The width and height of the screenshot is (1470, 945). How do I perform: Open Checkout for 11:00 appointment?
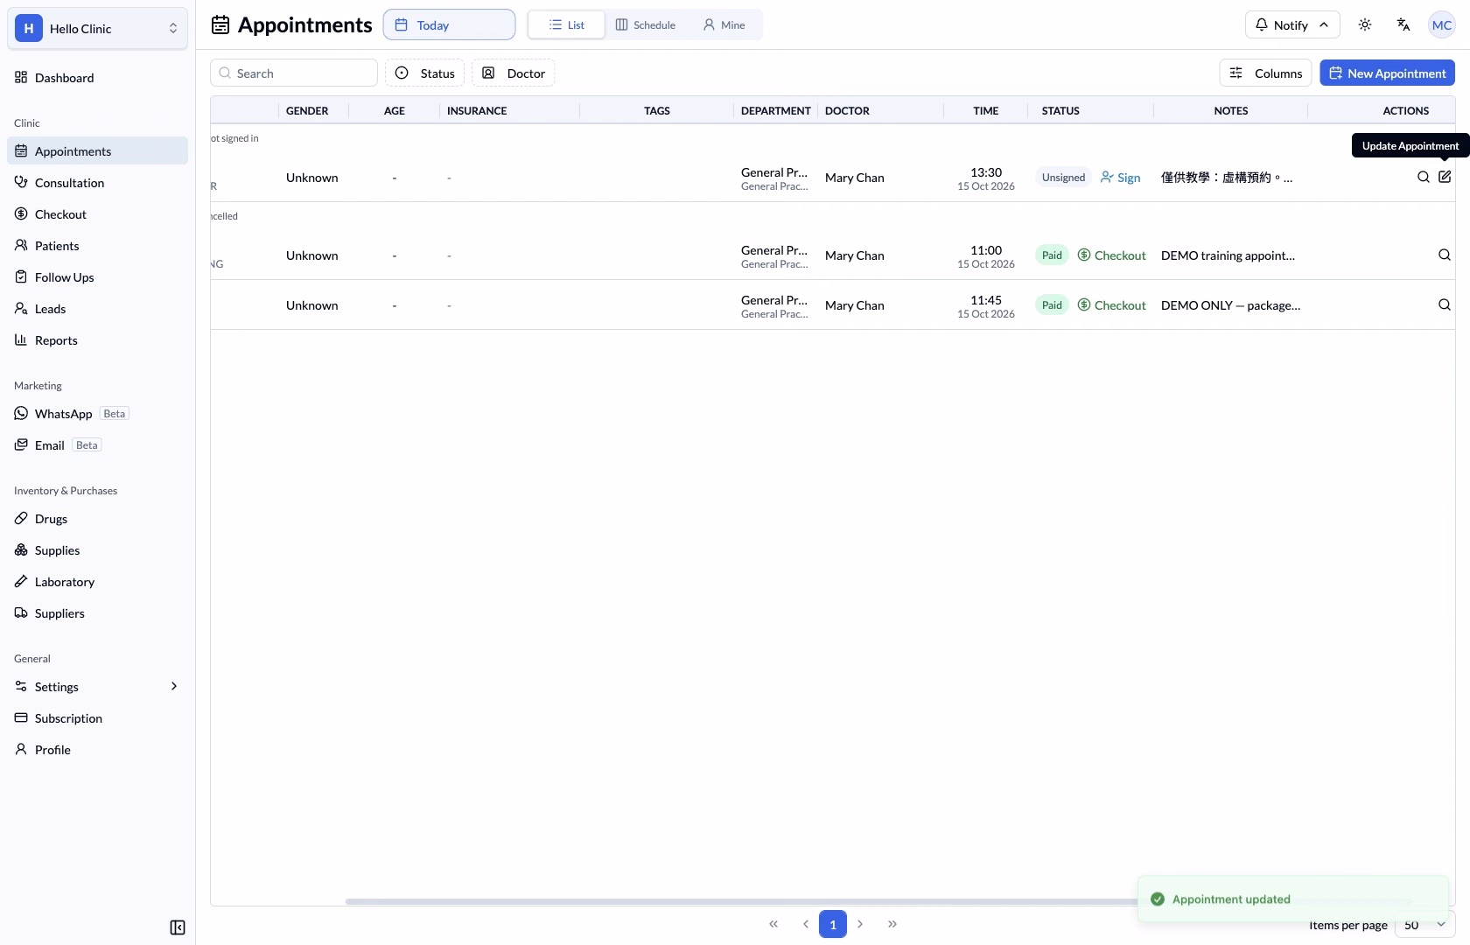coord(1111,255)
